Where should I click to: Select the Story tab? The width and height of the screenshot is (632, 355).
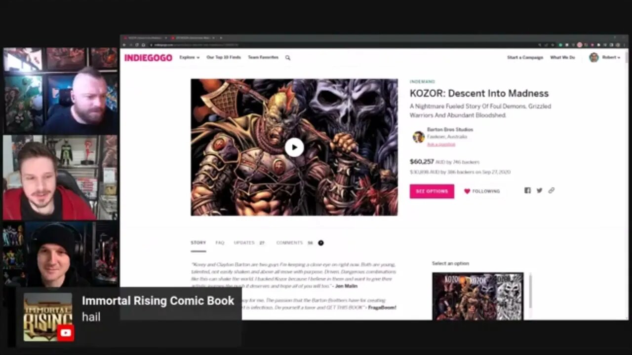pos(198,243)
